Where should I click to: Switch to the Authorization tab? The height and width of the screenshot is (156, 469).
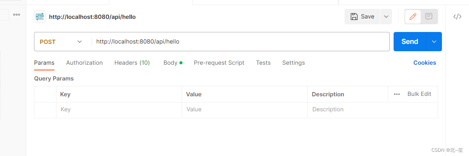point(84,63)
